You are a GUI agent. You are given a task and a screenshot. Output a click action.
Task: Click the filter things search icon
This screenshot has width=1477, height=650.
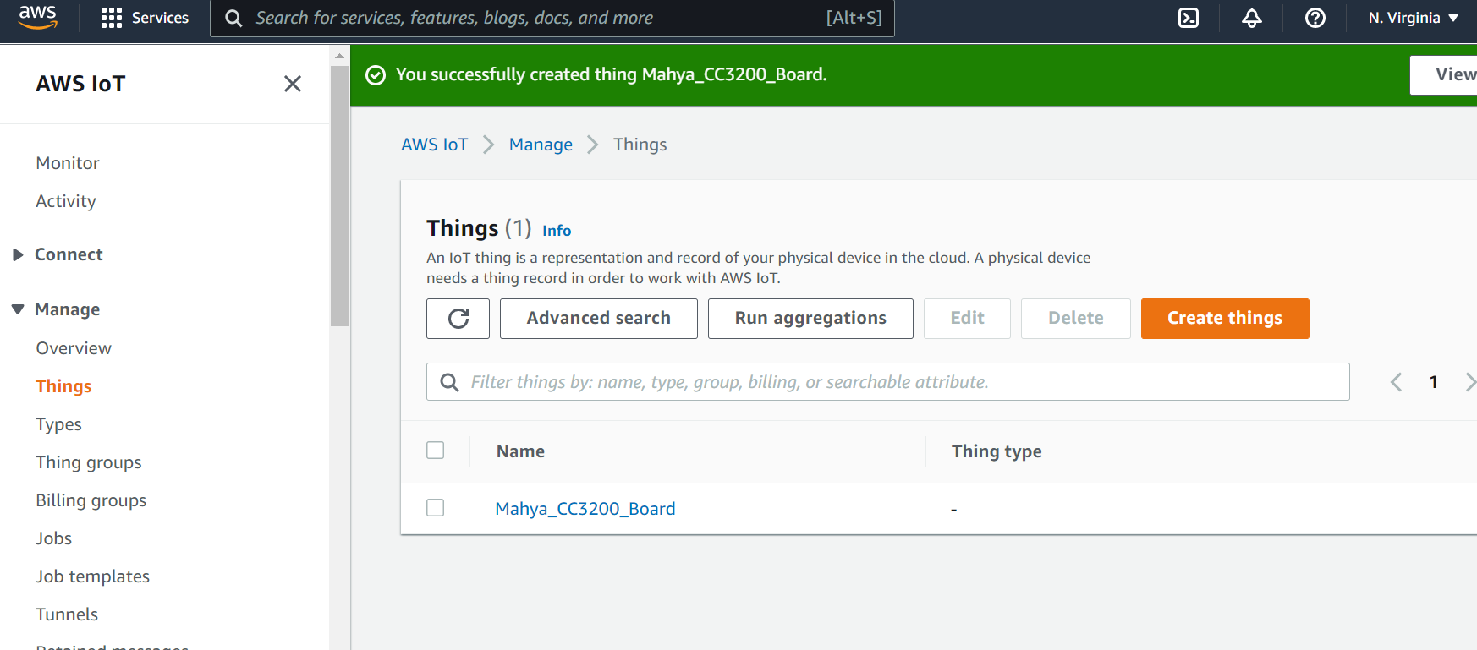(450, 382)
